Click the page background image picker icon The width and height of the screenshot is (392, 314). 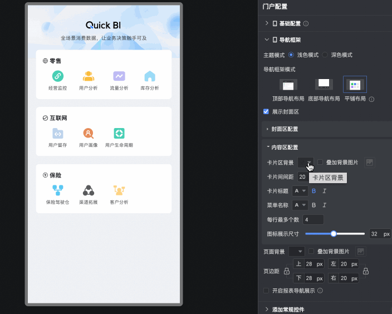[360, 252]
